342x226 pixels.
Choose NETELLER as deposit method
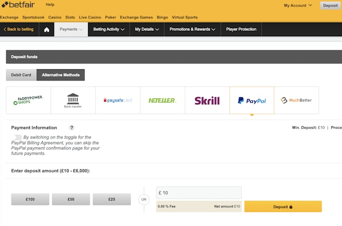[162, 100]
